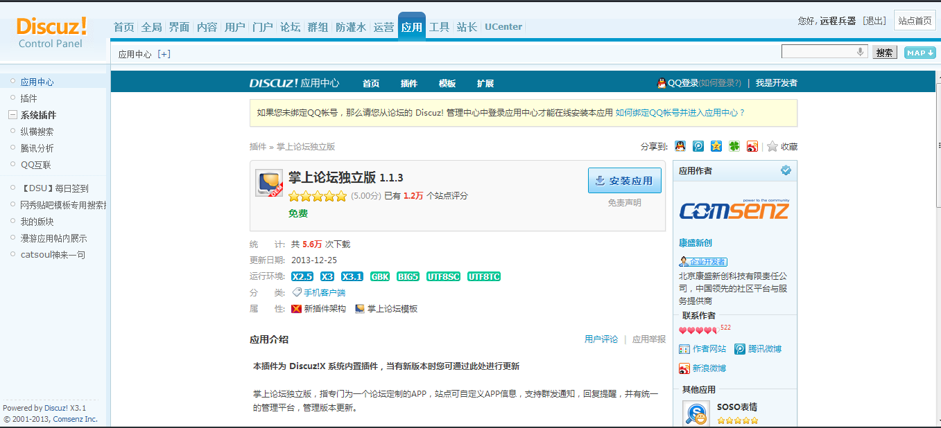Click the 掌上论坛模板 attribute icon
Screen dimensions: 941x428
pos(359,309)
